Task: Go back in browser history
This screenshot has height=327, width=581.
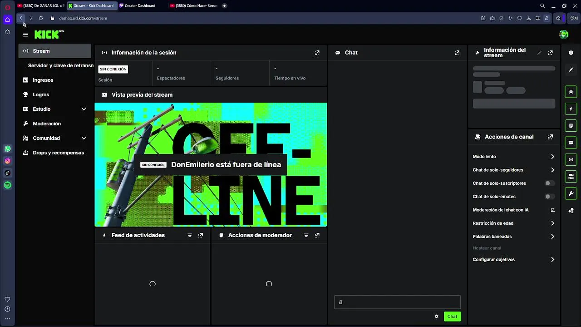Action: (21, 18)
